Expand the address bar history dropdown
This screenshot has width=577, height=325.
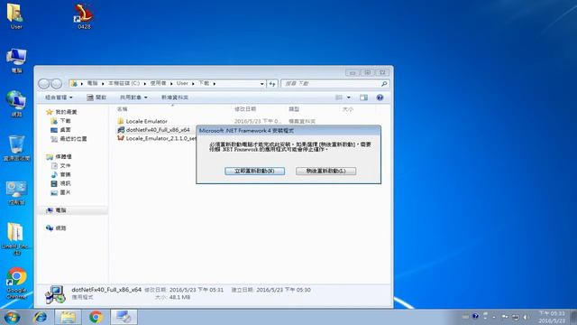(262, 84)
